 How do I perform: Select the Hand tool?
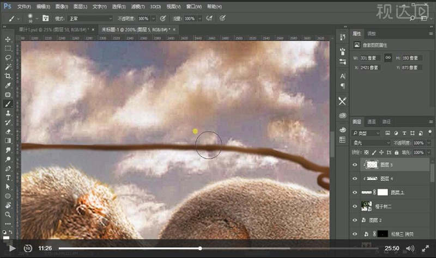pyautogui.click(x=8, y=205)
